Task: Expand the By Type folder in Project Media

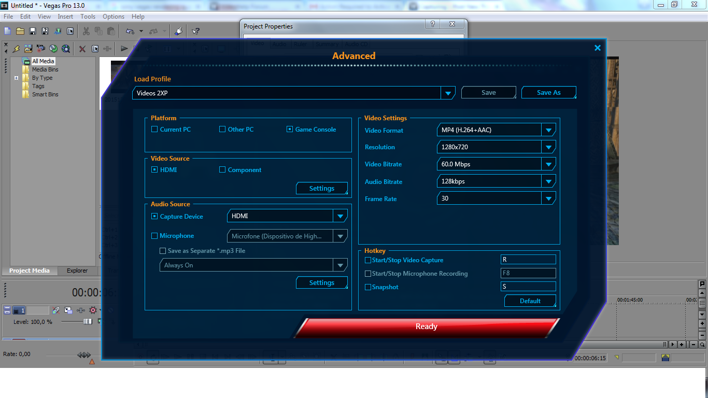Action: 17,78
